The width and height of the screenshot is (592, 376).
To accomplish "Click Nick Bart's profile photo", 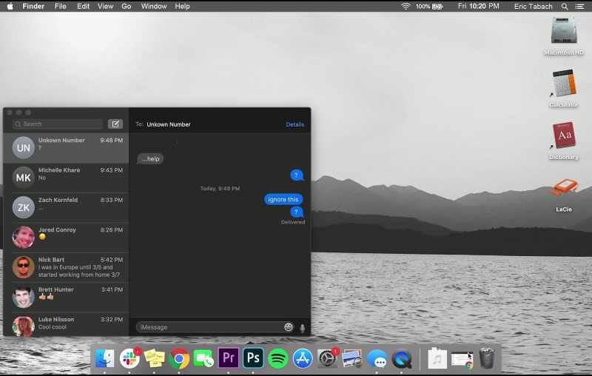I will click(24, 267).
